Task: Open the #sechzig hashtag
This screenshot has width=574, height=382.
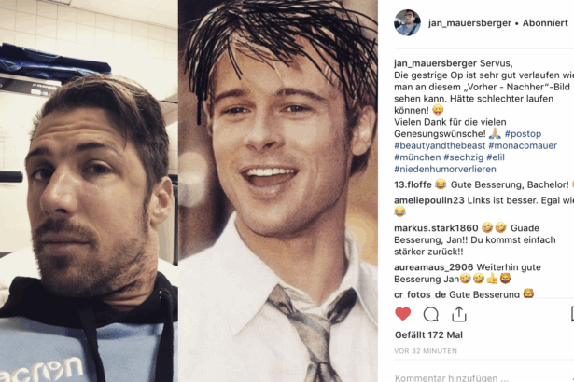Action: pyautogui.click(x=464, y=157)
